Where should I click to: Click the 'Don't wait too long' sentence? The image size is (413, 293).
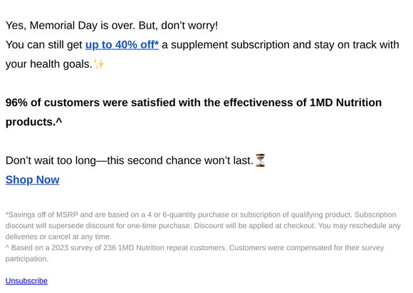tap(130, 160)
